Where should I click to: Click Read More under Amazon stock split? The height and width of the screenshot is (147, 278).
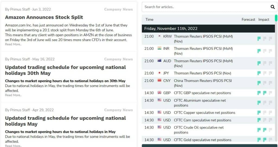pos(13,44)
